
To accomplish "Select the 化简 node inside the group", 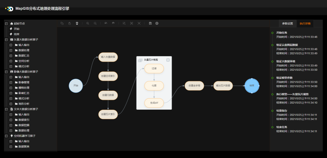I will [154, 85].
